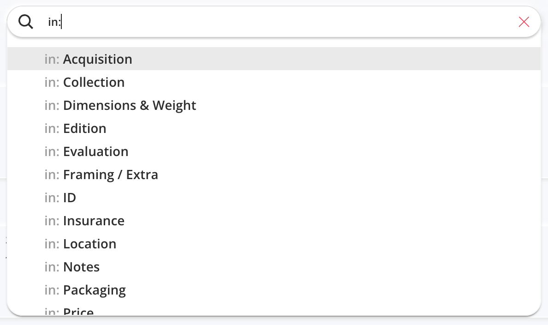Click the word 'Extra' in the Framing row
This screenshot has width=548, height=325.
click(142, 175)
